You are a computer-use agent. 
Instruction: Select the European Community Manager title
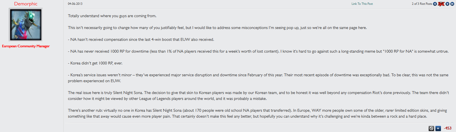pyautogui.click(x=26, y=46)
